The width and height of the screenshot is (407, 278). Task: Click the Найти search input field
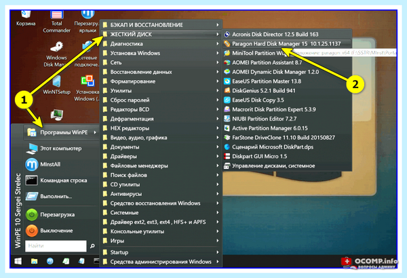[x=56, y=246]
